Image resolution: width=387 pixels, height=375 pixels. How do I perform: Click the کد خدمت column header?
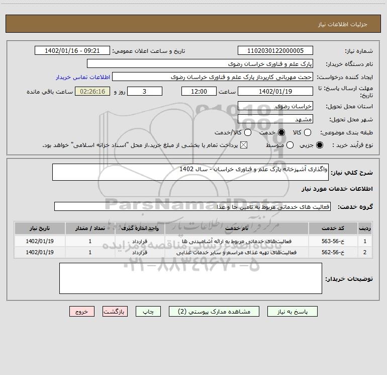click(333, 228)
